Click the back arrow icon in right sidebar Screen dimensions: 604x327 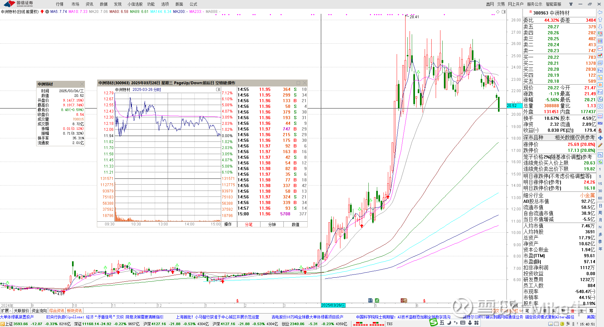click(600, 12)
